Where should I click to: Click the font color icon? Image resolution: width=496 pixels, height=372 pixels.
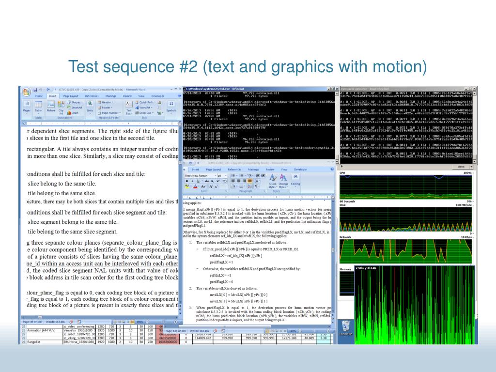coord(196,186)
